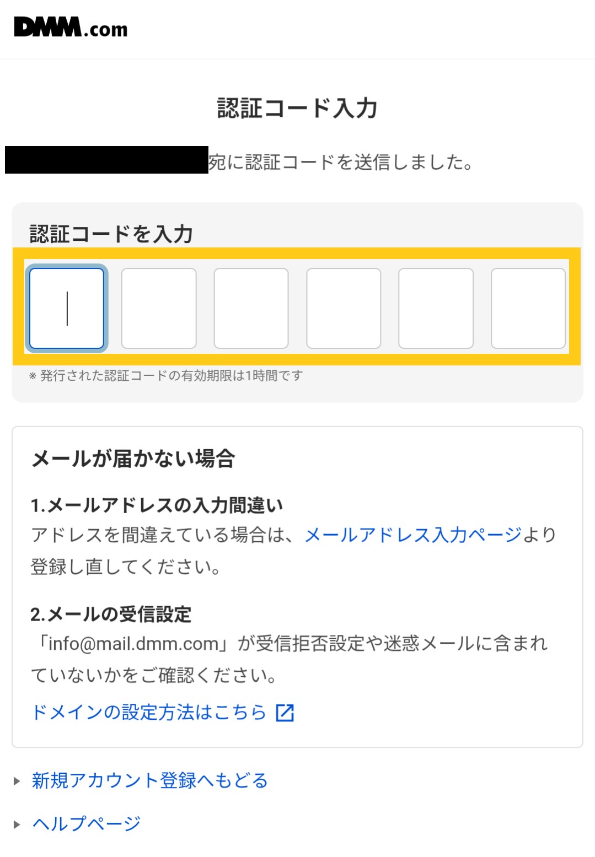Image resolution: width=595 pixels, height=857 pixels.
Task: Open the ドメインの設定方法はこちら link
Action: coord(149,712)
